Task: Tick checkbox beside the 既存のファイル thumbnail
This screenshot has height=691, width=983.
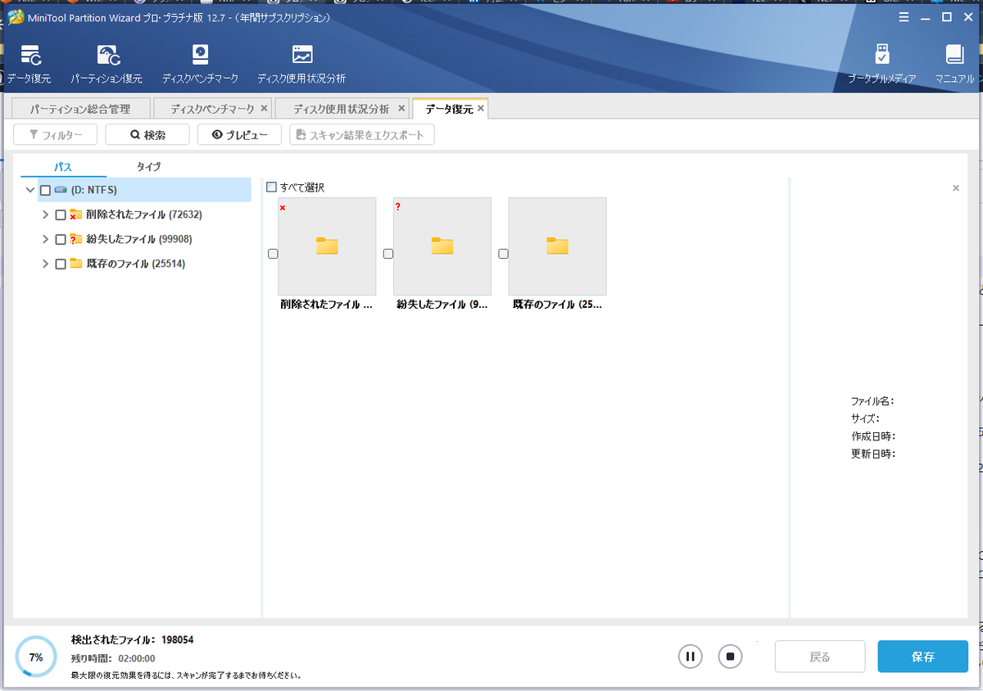Action: 503,254
